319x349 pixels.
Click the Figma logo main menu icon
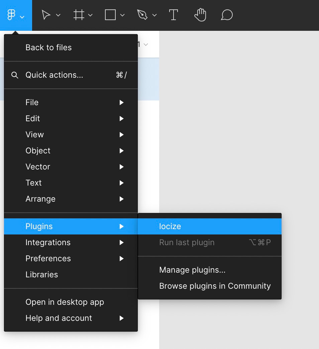coord(12,15)
